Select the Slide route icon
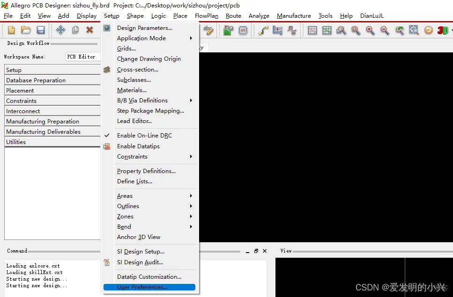This screenshot has width=453, height=297. coord(277,30)
